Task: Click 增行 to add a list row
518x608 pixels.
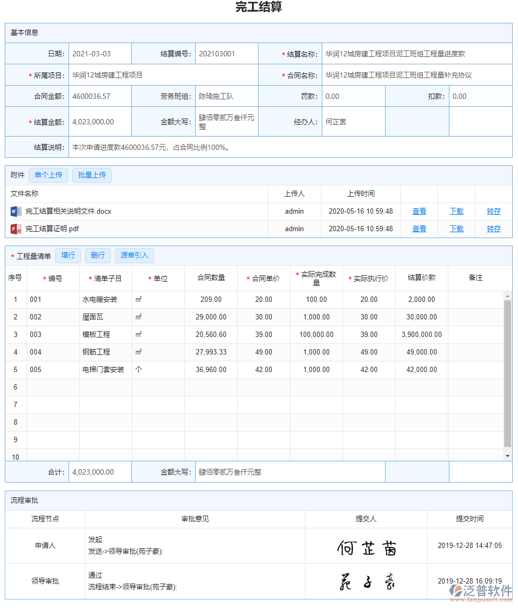Action: (68, 256)
